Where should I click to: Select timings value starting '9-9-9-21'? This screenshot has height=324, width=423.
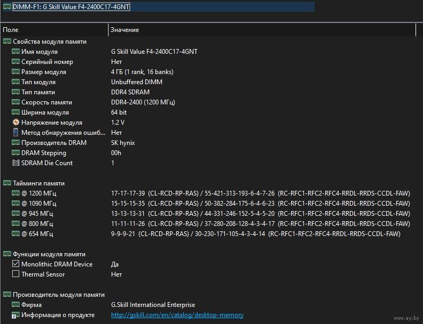(255, 234)
